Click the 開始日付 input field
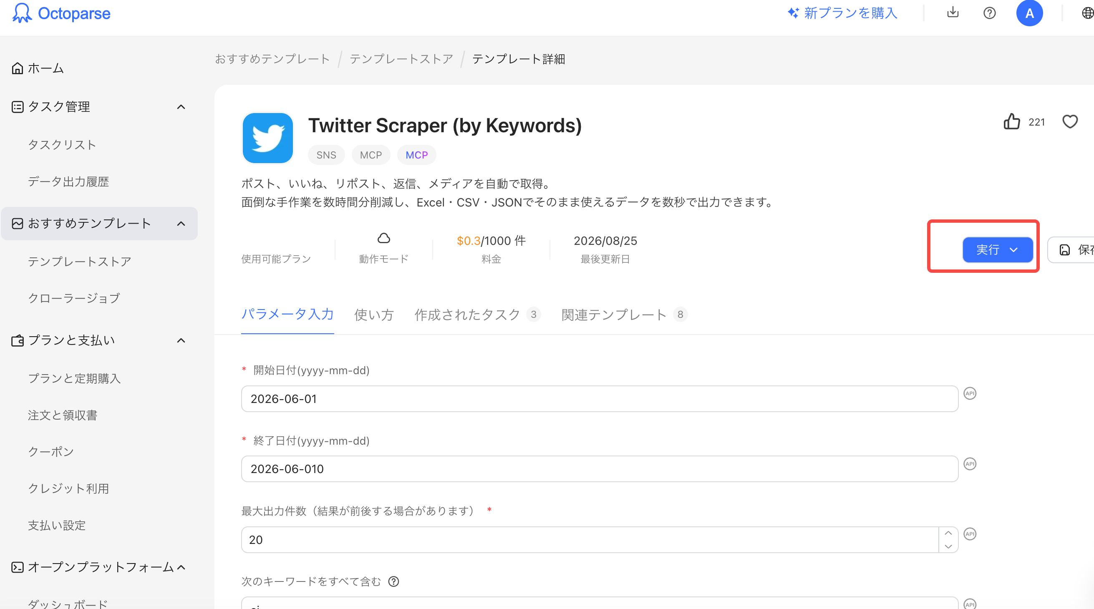This screenshot has width=1094, height=609. pyautogui.click(x=600, y=399)
